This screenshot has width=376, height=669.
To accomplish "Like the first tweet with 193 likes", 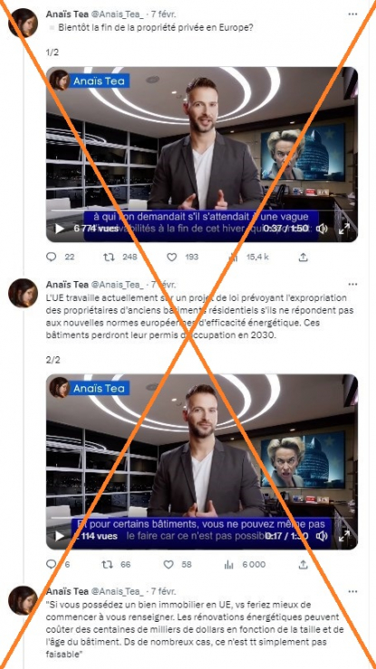I will point(171,257).
